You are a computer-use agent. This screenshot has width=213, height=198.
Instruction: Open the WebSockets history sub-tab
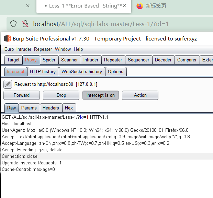(82, 71)
